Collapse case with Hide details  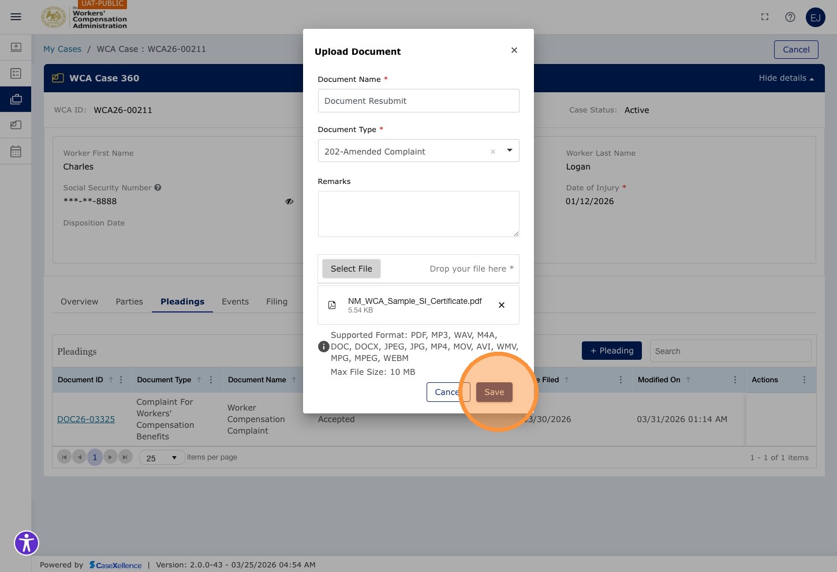(786, 78)
